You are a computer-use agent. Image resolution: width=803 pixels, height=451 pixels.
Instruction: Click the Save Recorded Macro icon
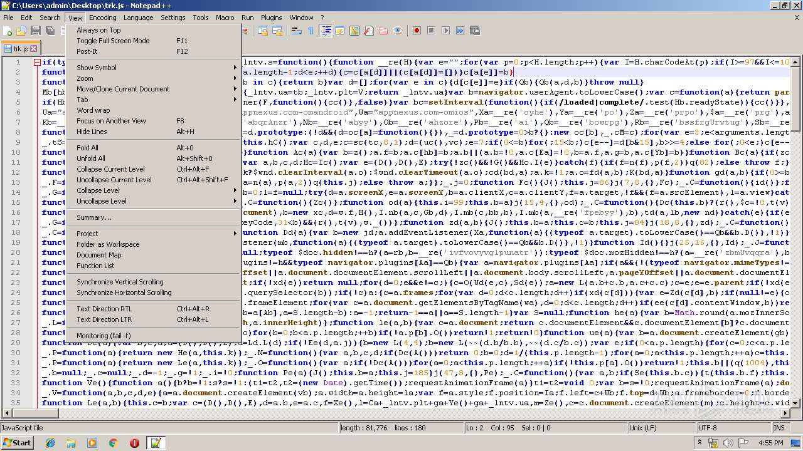(475, 31)
